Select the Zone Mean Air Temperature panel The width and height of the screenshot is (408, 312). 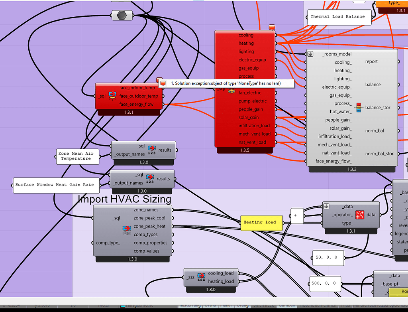pyautogui.click(x=76, y=156)
